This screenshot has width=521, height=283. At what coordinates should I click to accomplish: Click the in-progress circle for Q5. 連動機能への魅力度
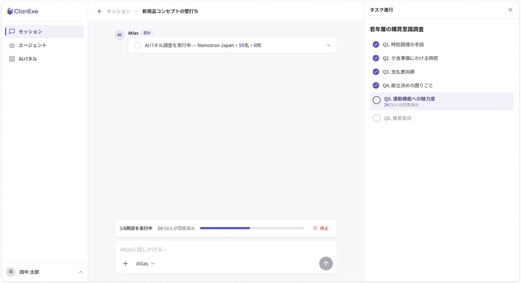pyautogui.click(x=377, y=100)
